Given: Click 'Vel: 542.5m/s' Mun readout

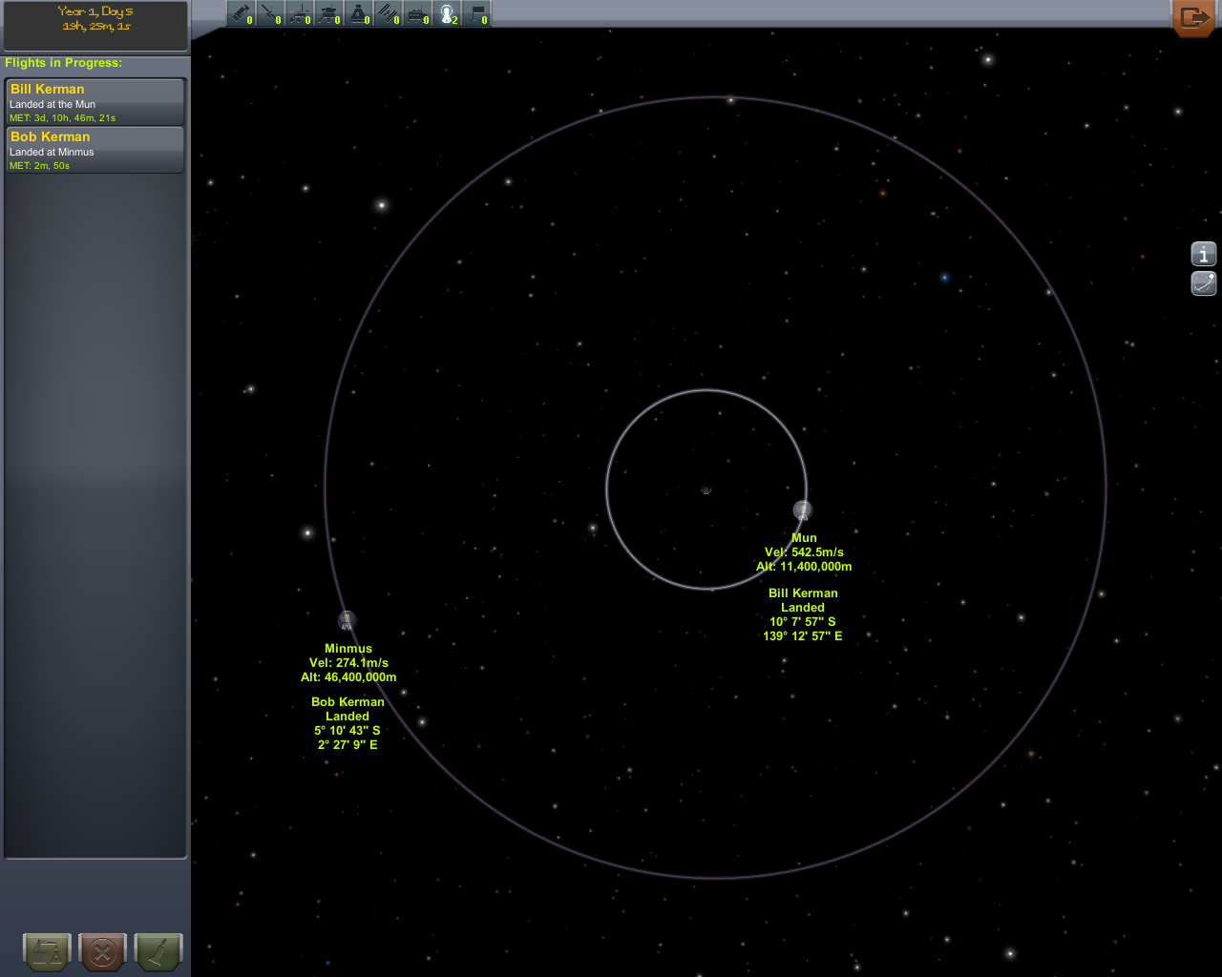Looking at the screenshot, I should click(804, 552).
